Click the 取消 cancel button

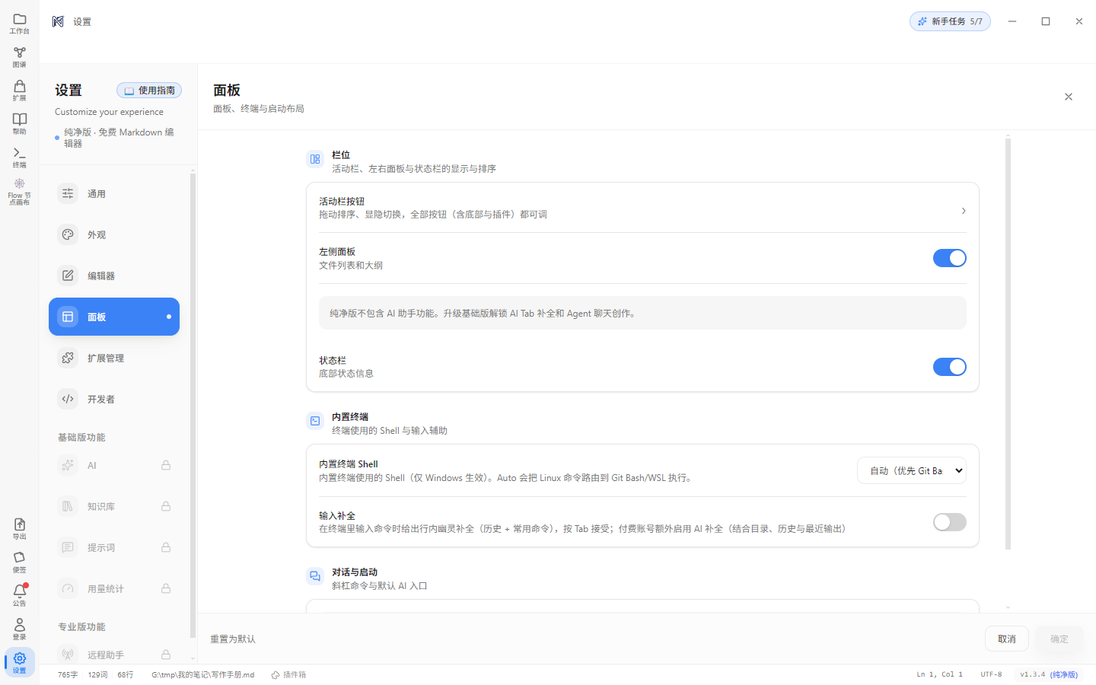click(x=1007, y=639)
